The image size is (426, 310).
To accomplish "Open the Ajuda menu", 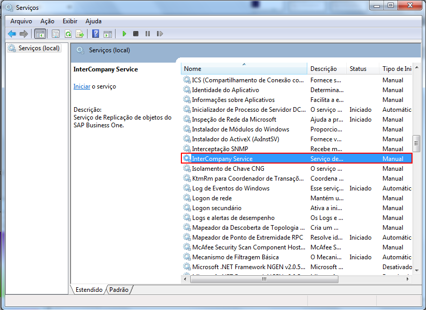I will click(93, 21).
